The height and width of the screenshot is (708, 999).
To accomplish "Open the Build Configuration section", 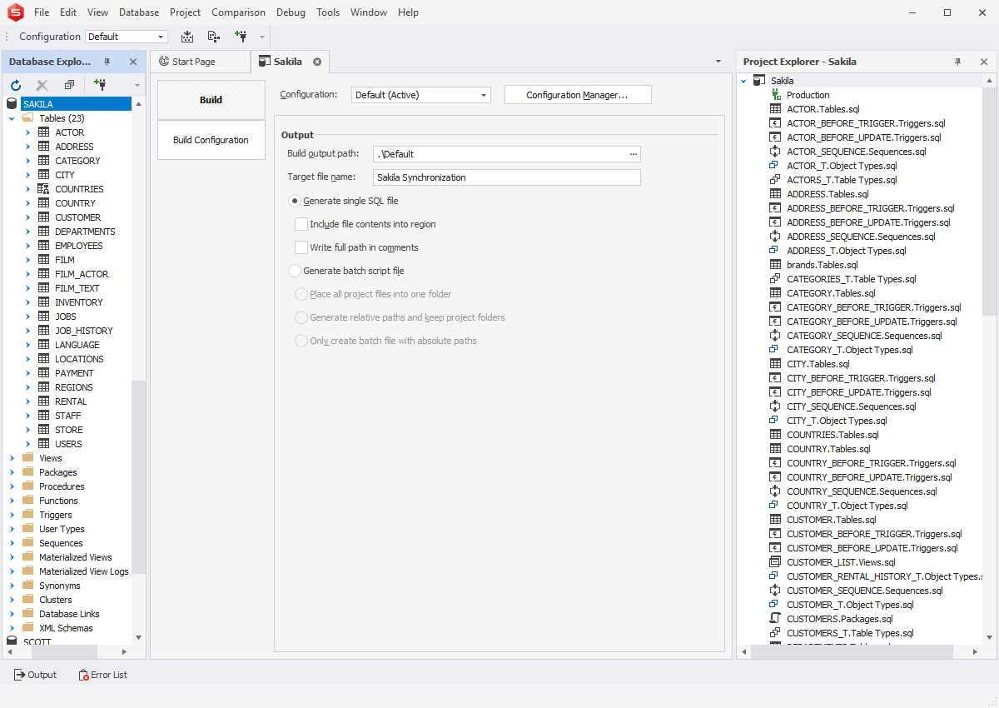I will click(x=211, y=140).
